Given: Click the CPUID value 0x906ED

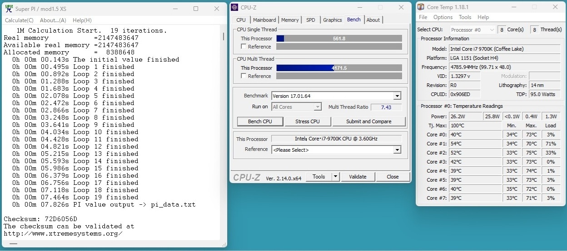Looking at the screenshot, I should [464, 94].
